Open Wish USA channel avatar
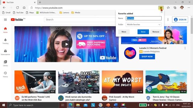This screenshot has height=108, width=193. click(x=17, y=98)
